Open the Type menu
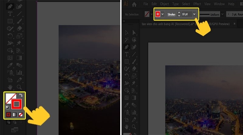 pyautogui.click(x=176, y=4)
